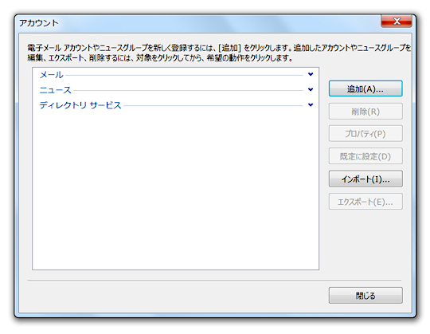
Task: Click the アカウント title bar text
Action: point(39,23)
